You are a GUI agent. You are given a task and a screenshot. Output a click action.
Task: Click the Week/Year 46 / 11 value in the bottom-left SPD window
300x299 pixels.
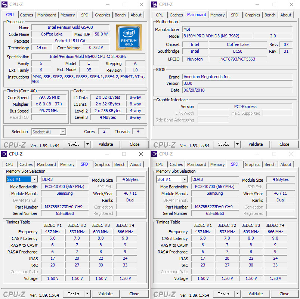pos(130,193)
